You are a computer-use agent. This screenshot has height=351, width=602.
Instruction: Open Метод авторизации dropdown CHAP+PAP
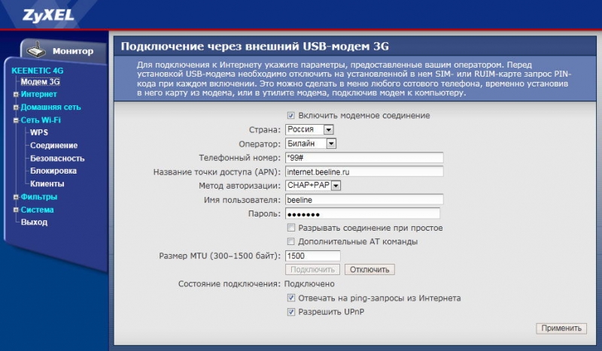coord(313,186)
